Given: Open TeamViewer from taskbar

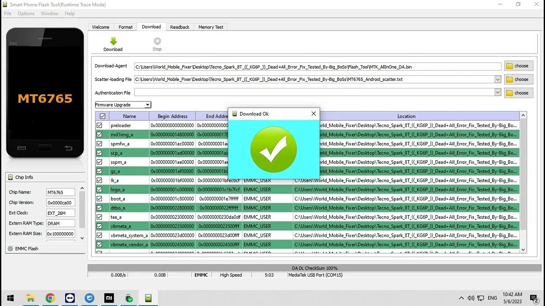Looking at the screenshot, I should click(70, 298).
